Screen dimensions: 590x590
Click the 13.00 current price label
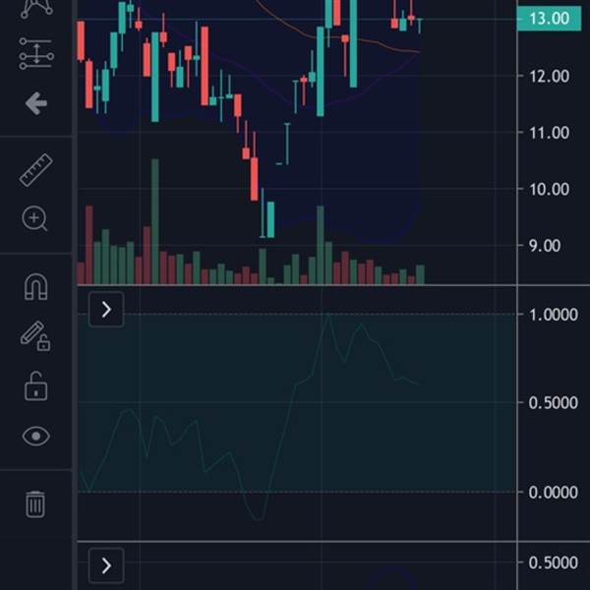549,19
